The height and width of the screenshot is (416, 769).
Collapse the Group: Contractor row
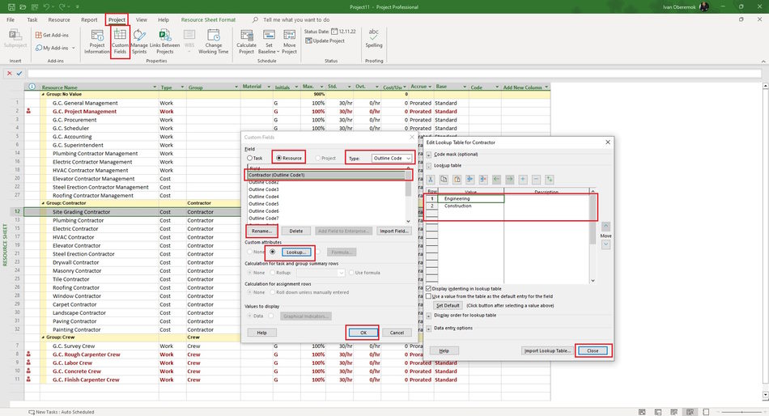(x=43, y=203)
